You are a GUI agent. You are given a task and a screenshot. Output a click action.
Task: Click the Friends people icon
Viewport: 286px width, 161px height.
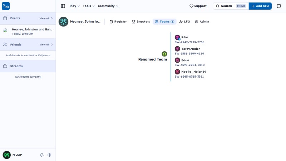5,44
